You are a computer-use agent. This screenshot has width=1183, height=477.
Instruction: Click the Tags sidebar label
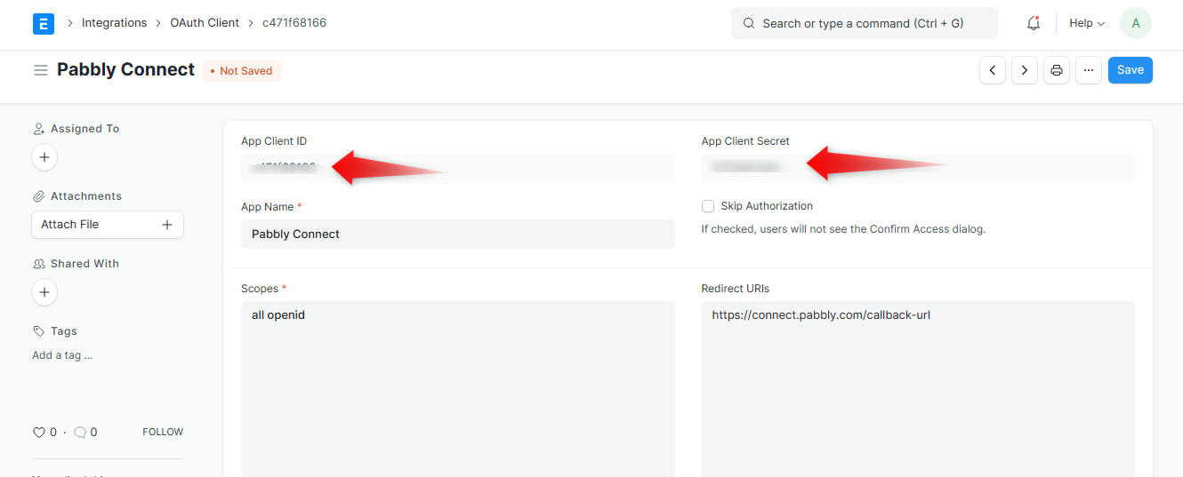64,331
